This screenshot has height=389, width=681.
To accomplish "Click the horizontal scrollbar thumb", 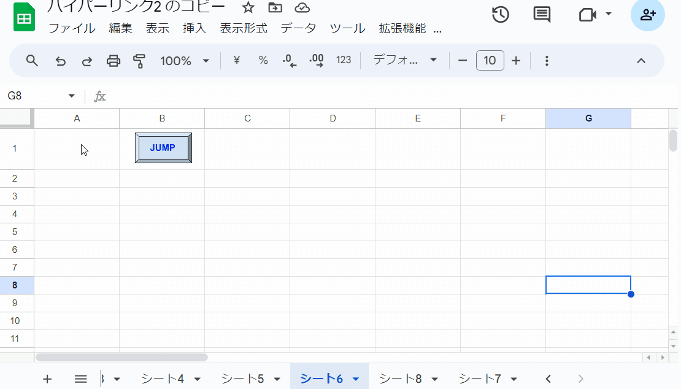I will (121, 357).
